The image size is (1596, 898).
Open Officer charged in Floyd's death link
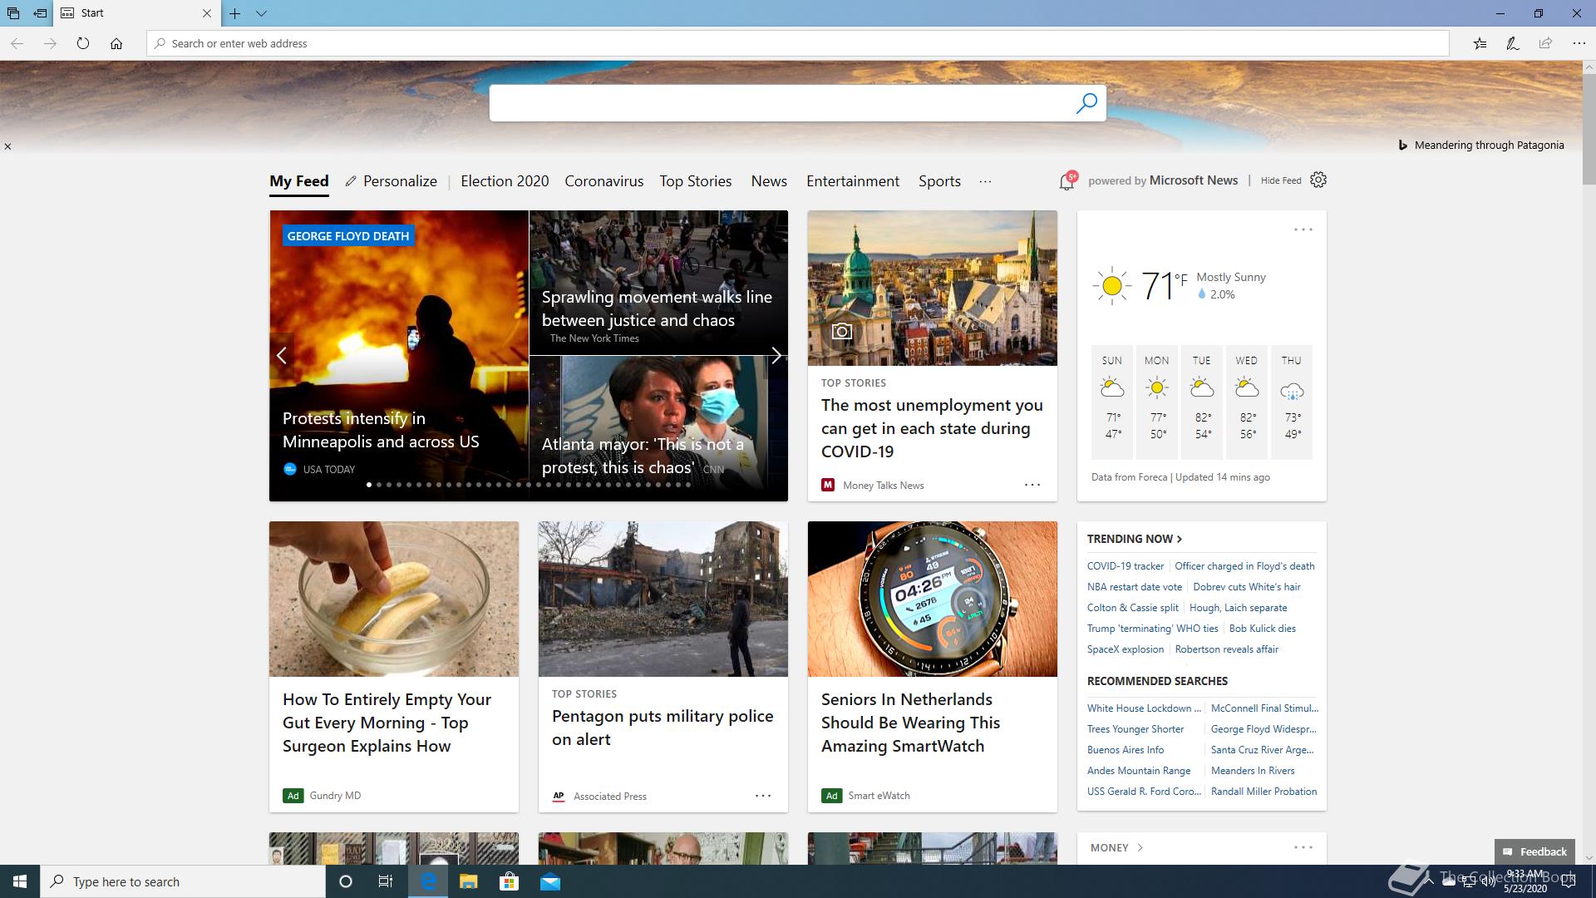coord(1244,566)
